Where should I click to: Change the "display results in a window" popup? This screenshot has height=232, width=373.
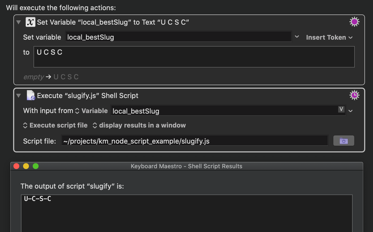(x=139, y=125)
